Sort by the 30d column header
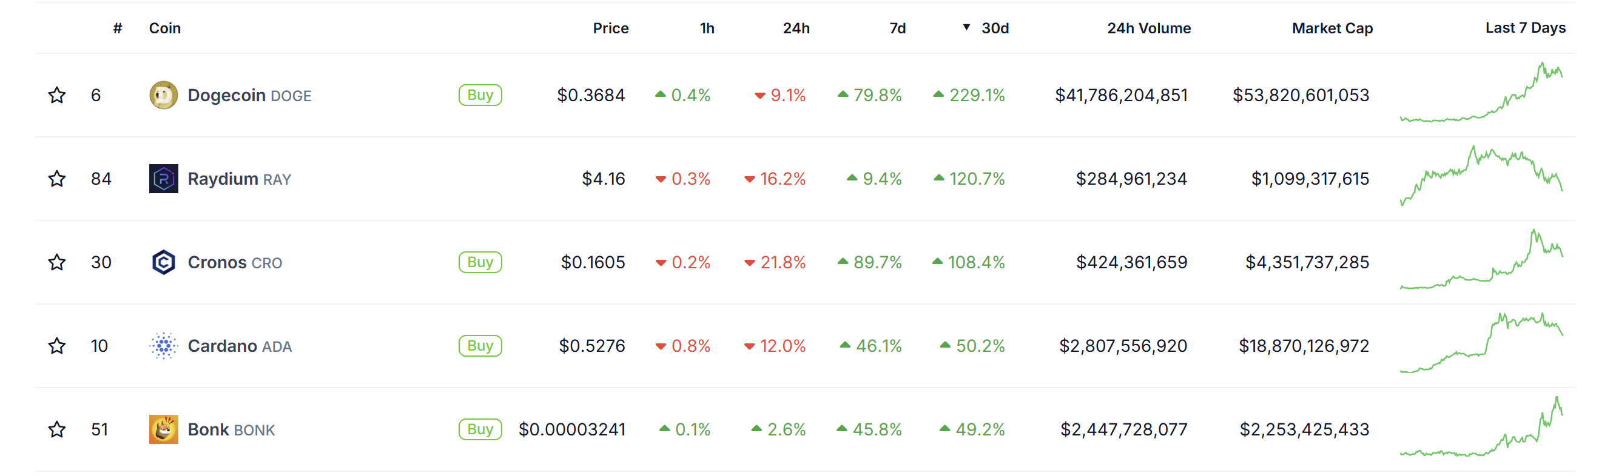This screenshot has width=1616, height=476. [994, 28]
